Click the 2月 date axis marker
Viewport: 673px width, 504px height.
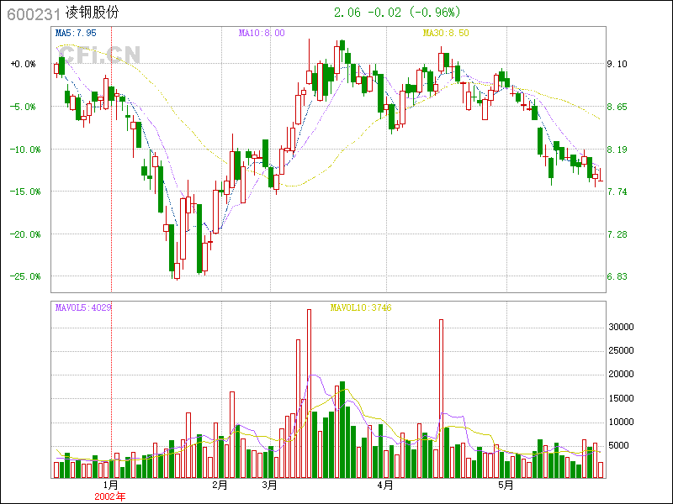(x=220, y=486)
